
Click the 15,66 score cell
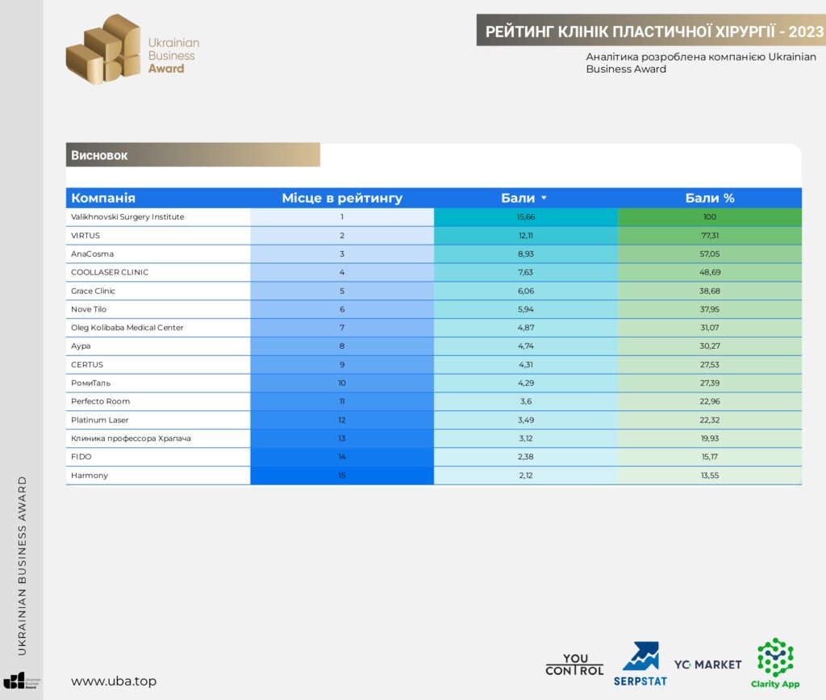[525, 217]
